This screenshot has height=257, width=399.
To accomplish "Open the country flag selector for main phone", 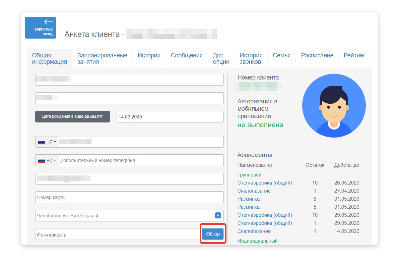I will click(x=47, y=142).
